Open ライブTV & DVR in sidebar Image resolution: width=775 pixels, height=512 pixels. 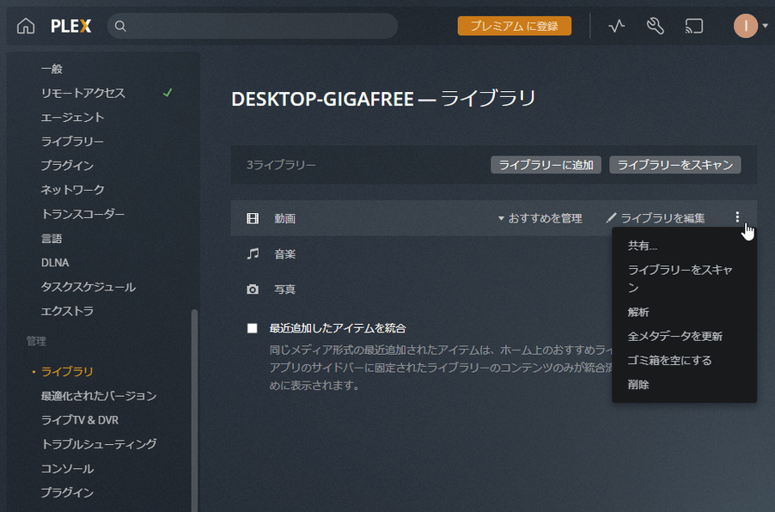80,419
